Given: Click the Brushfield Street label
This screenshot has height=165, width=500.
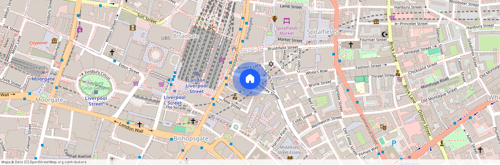Looking at the screenshot, I should pos(282,48).
